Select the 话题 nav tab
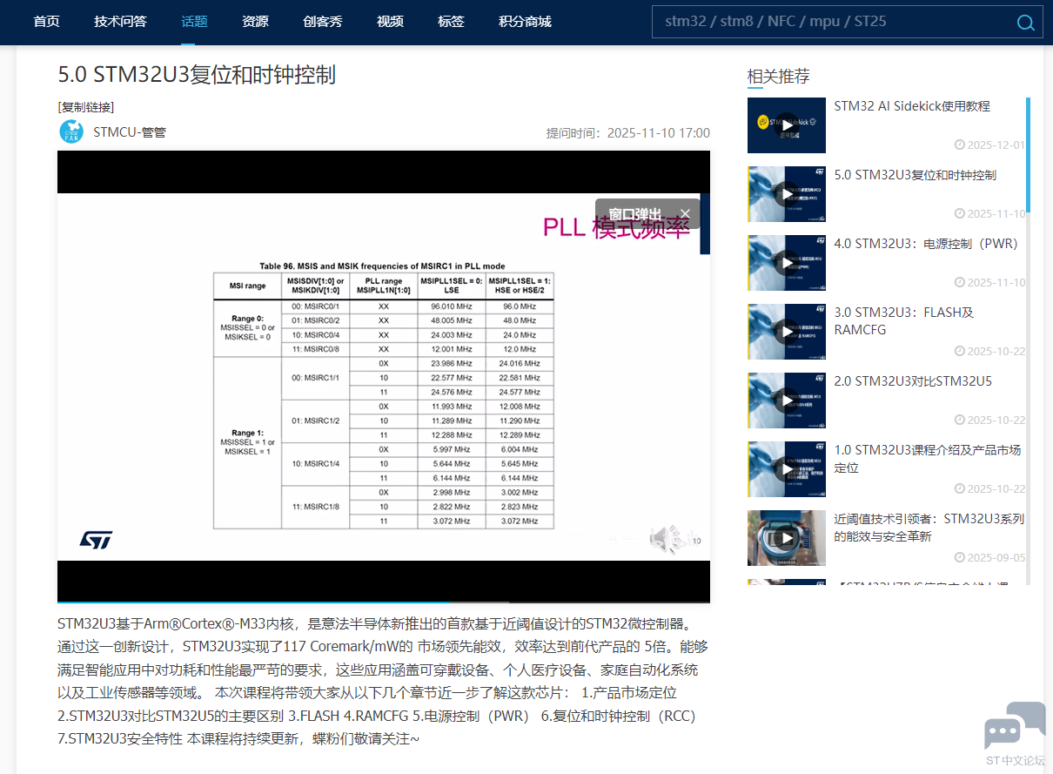The image size is (1053, 774). pyautogui.click(x=195, y=22)
